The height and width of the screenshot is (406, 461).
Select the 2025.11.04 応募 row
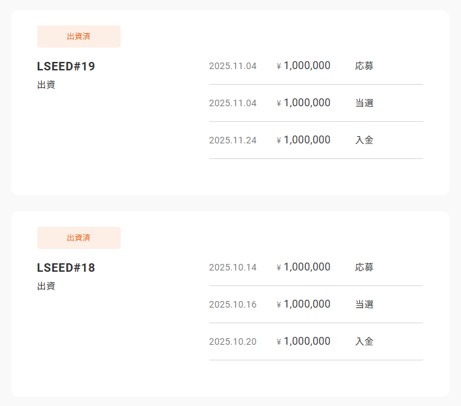[316, 66]
